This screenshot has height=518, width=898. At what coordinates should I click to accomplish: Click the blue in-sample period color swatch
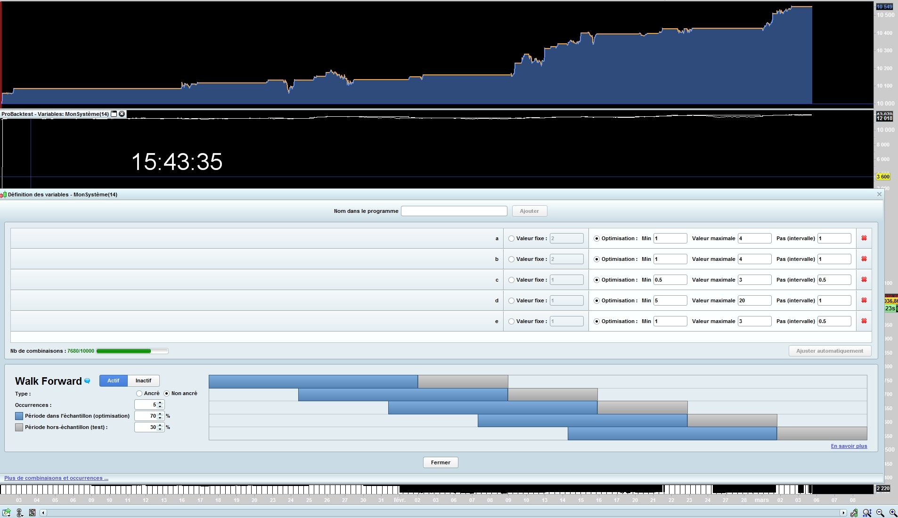pos(19,416)
